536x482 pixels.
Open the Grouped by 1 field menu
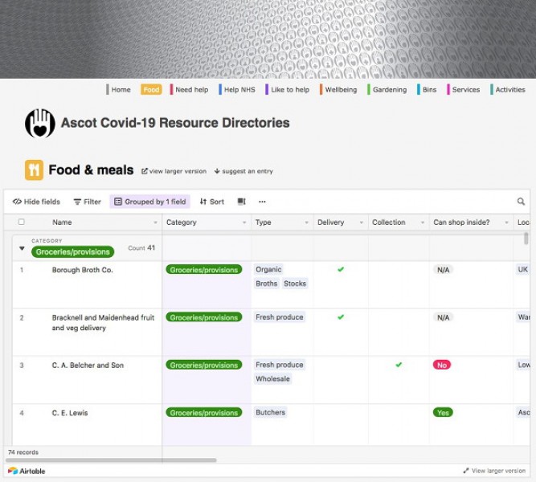150,202
